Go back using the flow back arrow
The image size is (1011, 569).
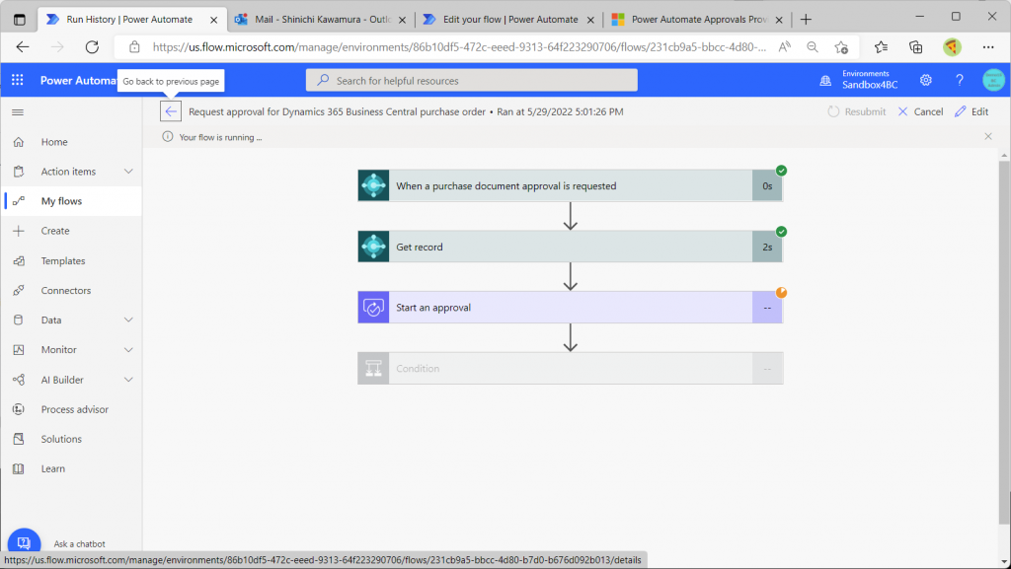(171, 111)
